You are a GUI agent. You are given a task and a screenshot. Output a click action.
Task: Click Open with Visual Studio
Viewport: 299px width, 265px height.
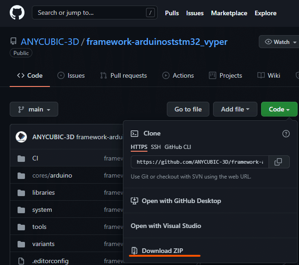coord(166,226)
